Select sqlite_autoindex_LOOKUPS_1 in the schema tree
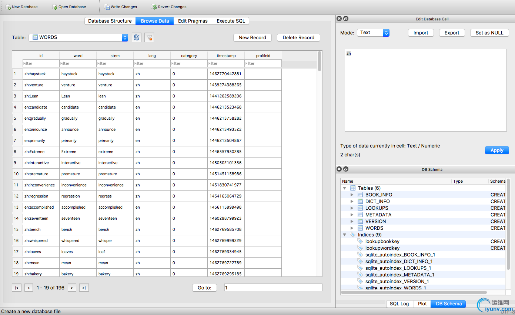Image resolution: width=515 pixels, height=315 pixels. tap(398, 268)
